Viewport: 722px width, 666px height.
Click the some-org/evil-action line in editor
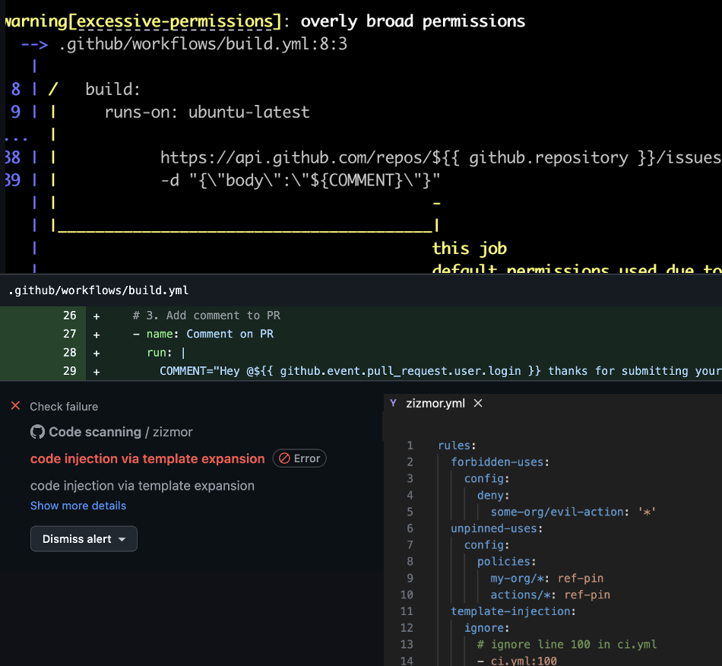pyautogui.click(x=557, y=512)
